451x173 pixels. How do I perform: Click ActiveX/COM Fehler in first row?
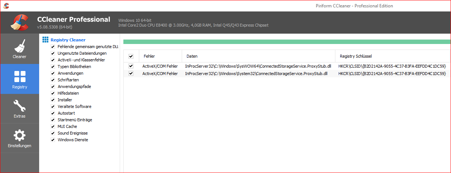(160, 66)
